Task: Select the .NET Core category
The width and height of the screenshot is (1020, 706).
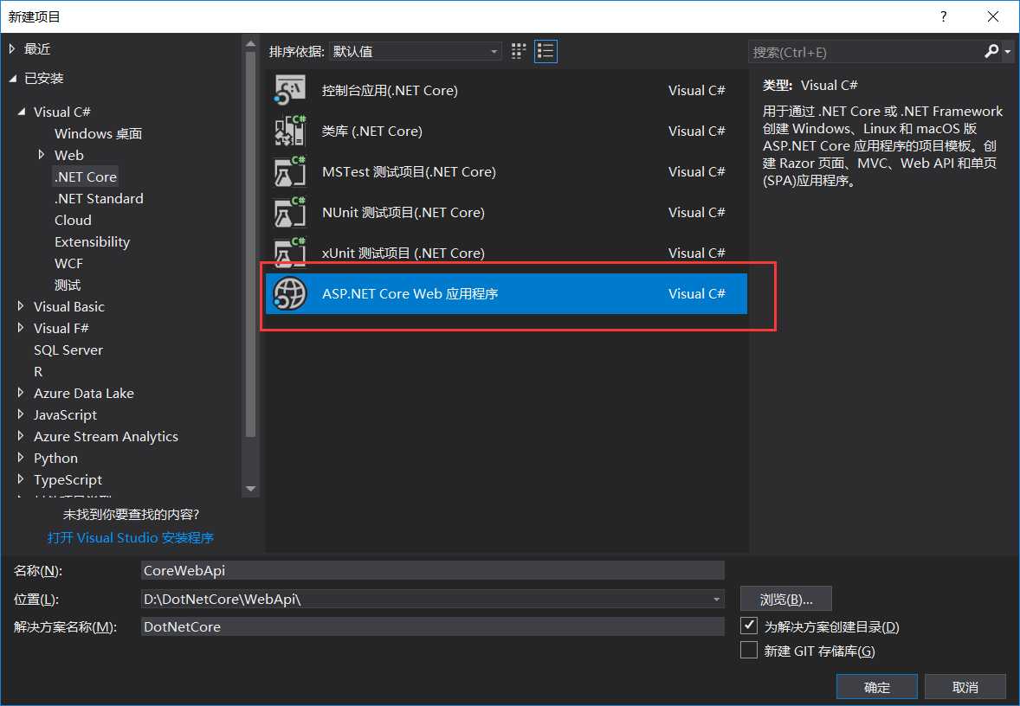Action: [x=86, y=176]
